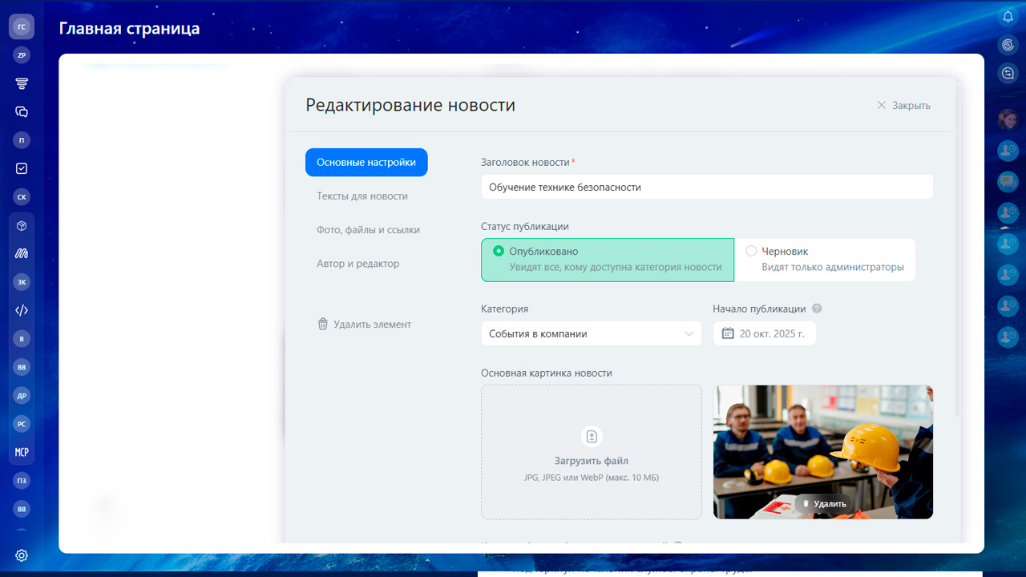Click the Категория label text

pyautogui.click(x=505, y=309)
